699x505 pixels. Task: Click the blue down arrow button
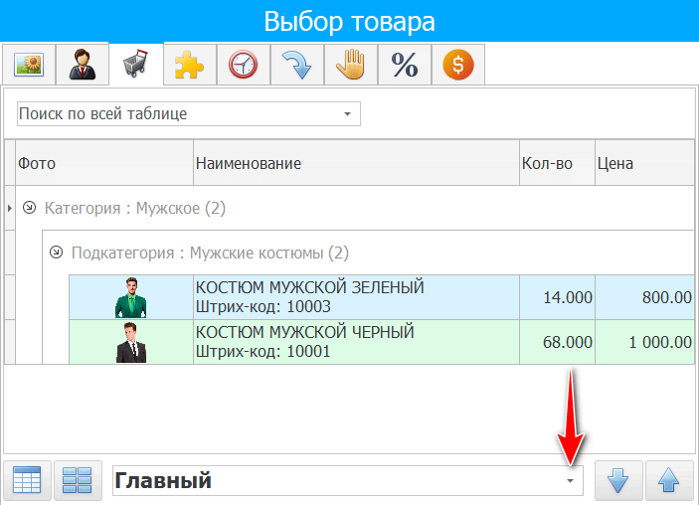pyautogui.click(x=617, y=481)
